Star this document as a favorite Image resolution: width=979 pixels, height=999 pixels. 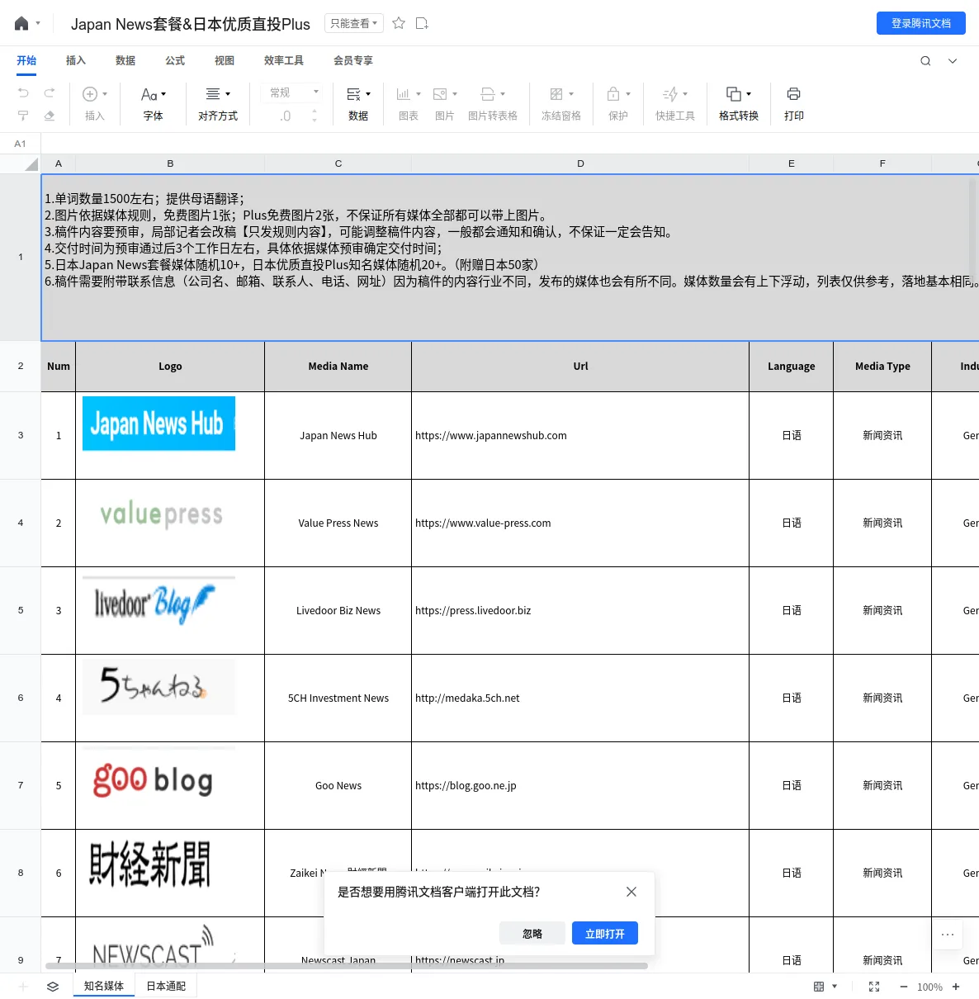tap(399, 23)
